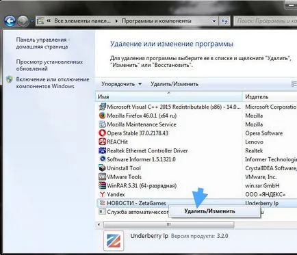Click the shield icon beside Windows components link
Viewport: 297px width, 255px height.
coord(10,79)
